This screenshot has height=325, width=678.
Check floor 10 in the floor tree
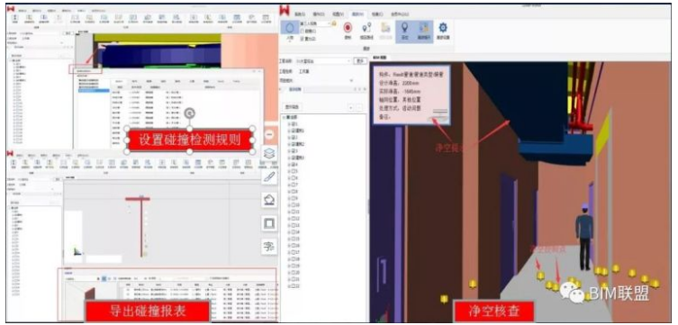click(294, 205)
